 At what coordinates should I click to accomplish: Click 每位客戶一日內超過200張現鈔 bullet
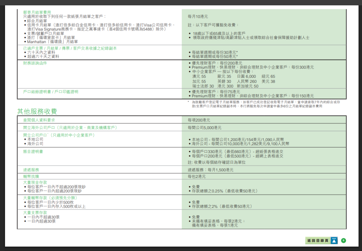point(55,191)
